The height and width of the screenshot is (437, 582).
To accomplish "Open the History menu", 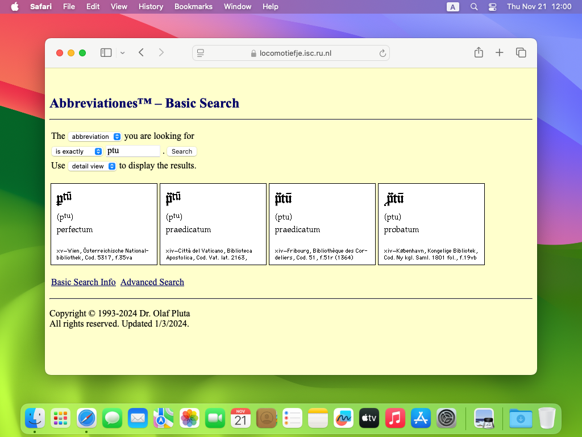I will (x=151, y=7).
